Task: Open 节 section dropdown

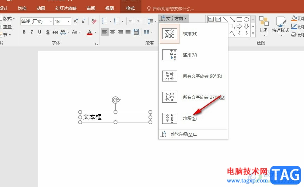Action: 5,35
